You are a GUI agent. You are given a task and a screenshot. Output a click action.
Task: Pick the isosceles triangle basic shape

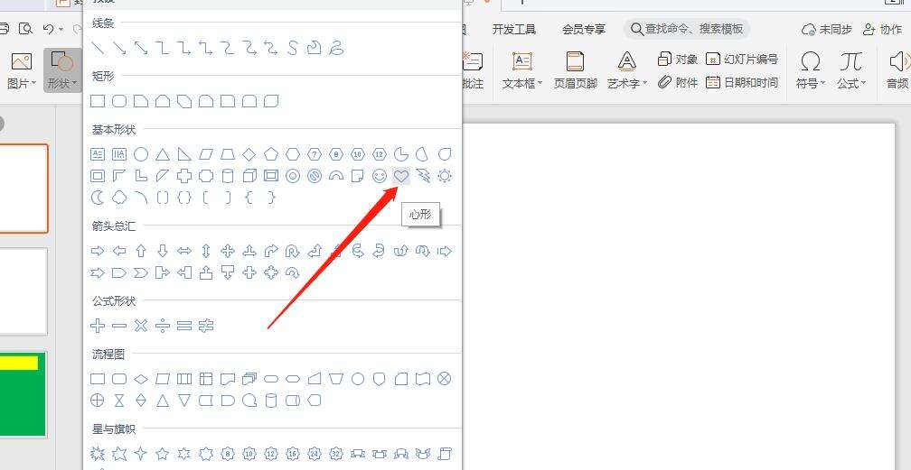click(163, 154)
